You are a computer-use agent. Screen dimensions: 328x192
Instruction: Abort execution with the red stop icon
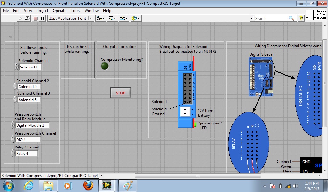(35, 18)
